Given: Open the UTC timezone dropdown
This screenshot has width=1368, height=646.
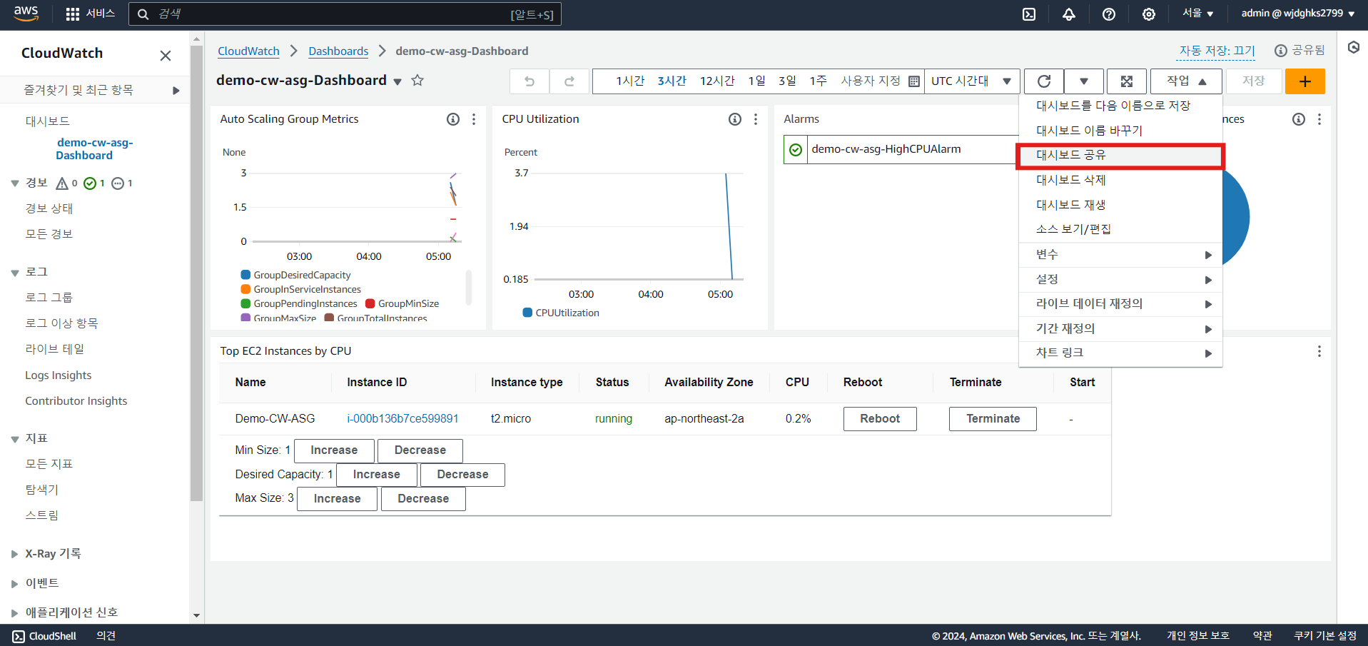Looking at the screenshot, I should point(972,81).
